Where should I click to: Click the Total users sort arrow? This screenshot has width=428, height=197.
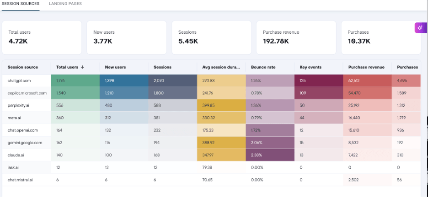[x=82, y=67]
